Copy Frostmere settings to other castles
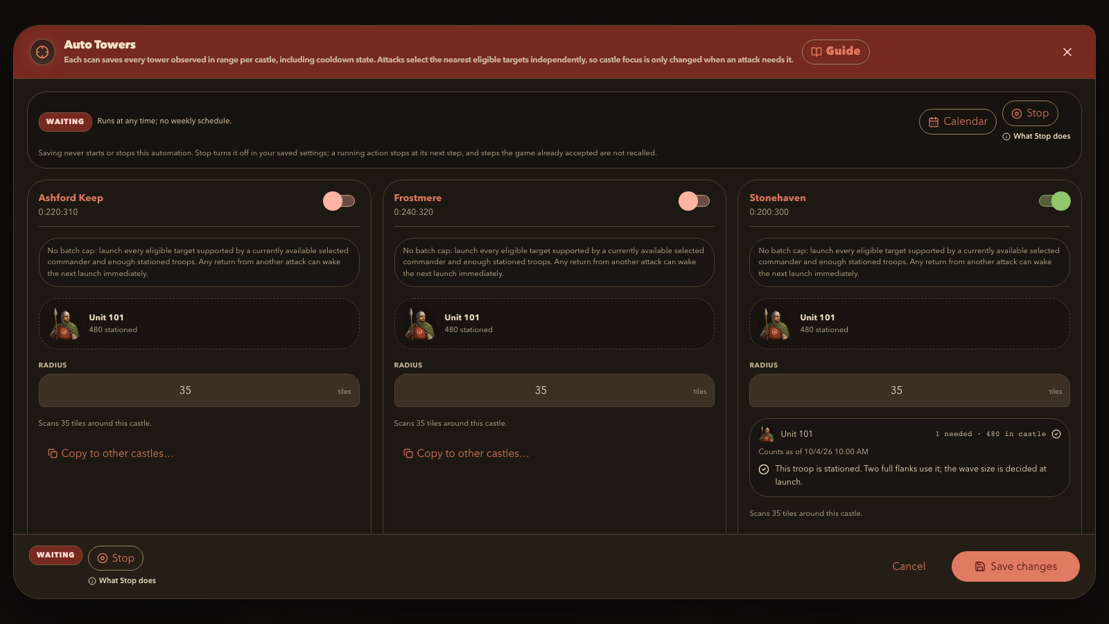This screenshot has width=1109, height=624. 466,453
